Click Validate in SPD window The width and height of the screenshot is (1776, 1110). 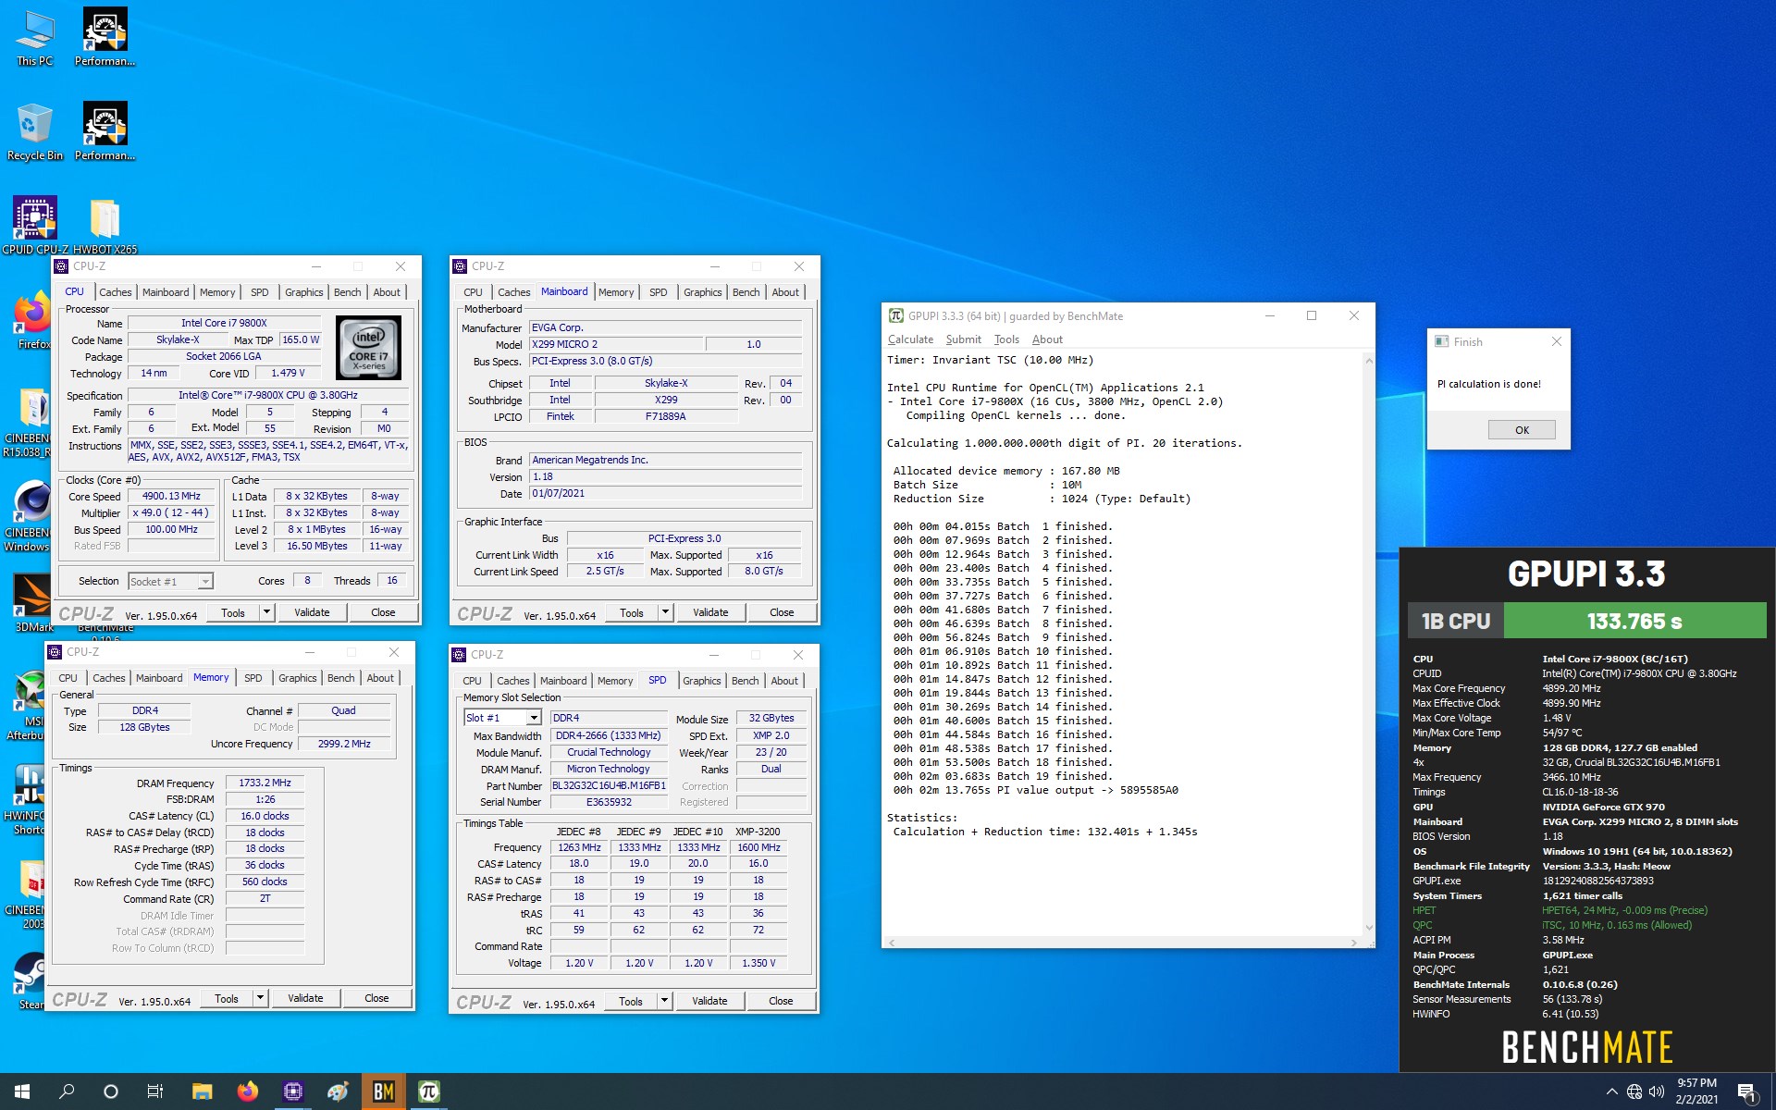[709, 1001]
